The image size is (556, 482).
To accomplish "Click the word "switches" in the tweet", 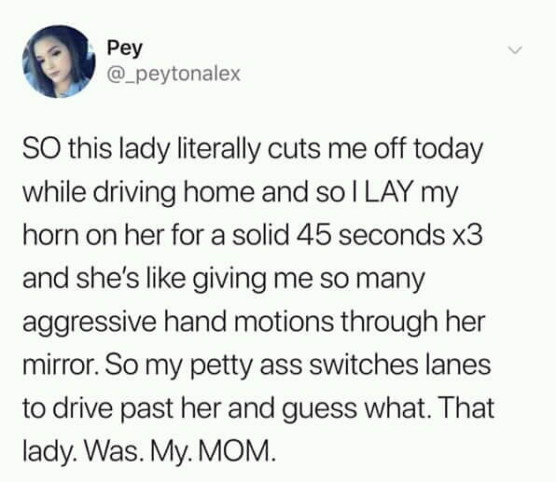I will pos(364,364).
